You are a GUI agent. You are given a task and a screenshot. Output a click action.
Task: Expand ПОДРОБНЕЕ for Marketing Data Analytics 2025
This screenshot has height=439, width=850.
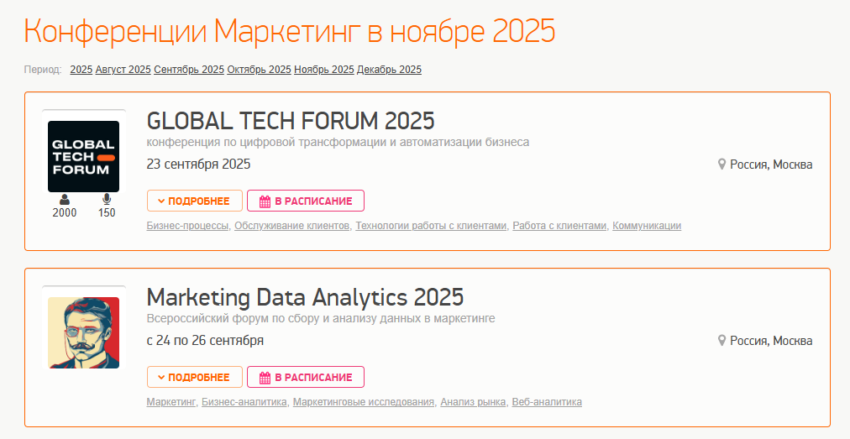click(x=195, y=377)
